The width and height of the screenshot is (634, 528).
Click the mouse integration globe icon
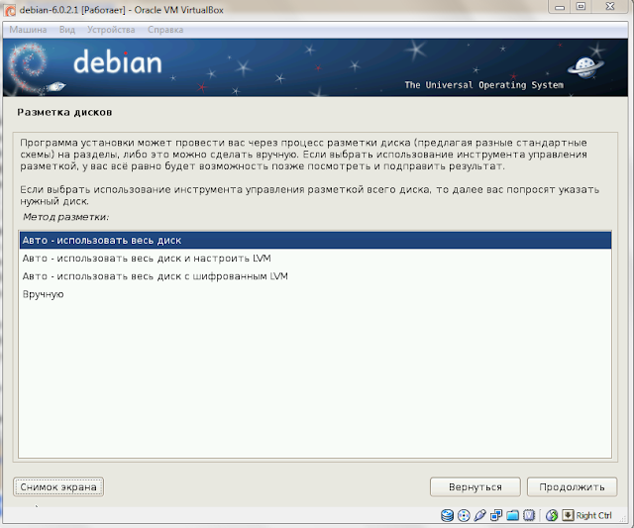tap(552, 515)
